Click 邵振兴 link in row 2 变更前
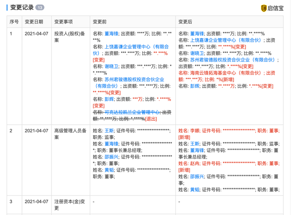This screenshot has width=291, height=215. 111,157
